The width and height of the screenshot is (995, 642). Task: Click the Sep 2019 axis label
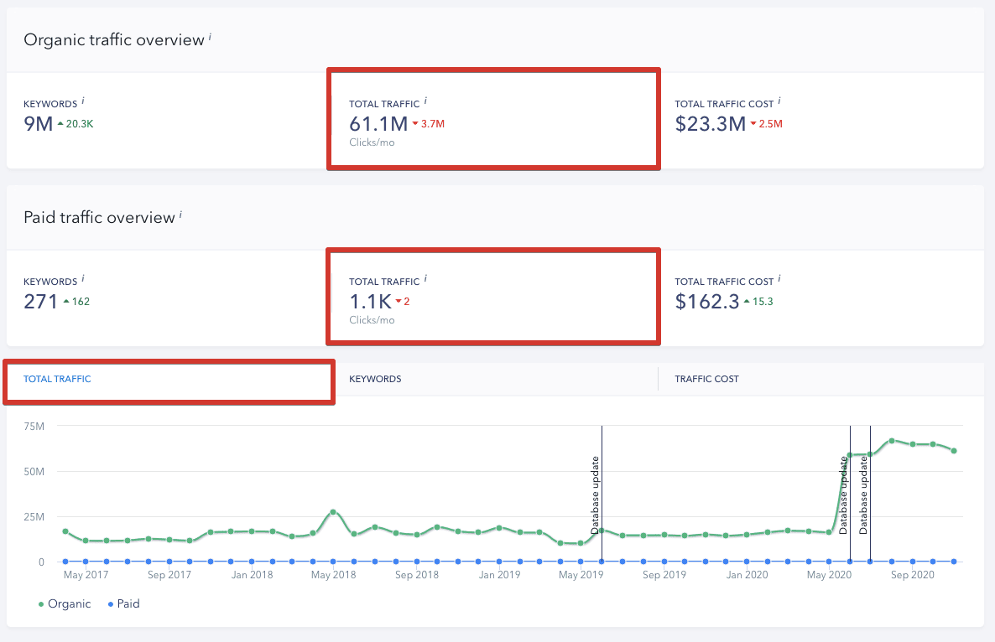tap(664, 575)
